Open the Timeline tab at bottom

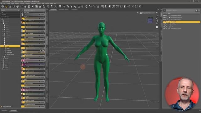[13, 110]
